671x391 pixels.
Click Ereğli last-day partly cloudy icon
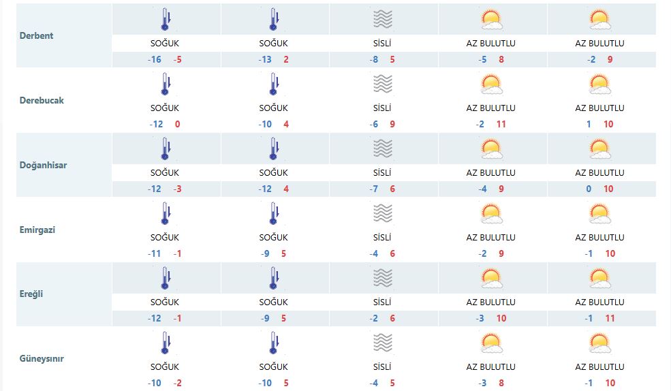point(599,278)
